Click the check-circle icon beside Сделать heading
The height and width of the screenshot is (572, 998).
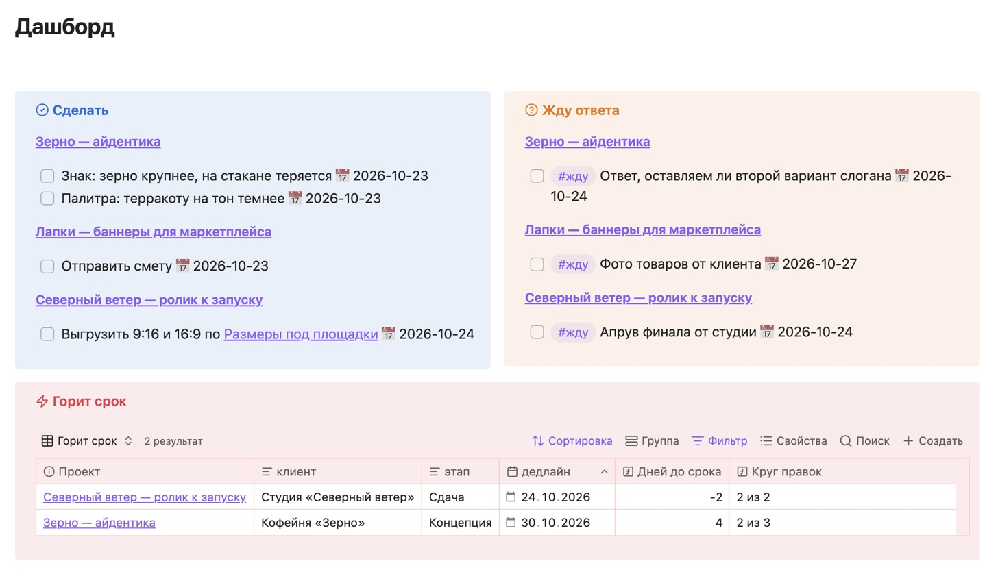42,110
